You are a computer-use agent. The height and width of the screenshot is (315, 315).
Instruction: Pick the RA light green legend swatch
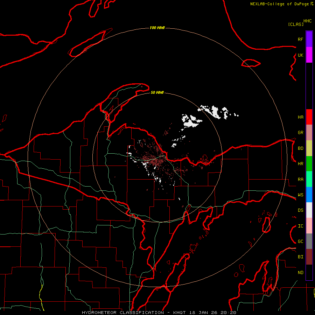tap(309, 179)
